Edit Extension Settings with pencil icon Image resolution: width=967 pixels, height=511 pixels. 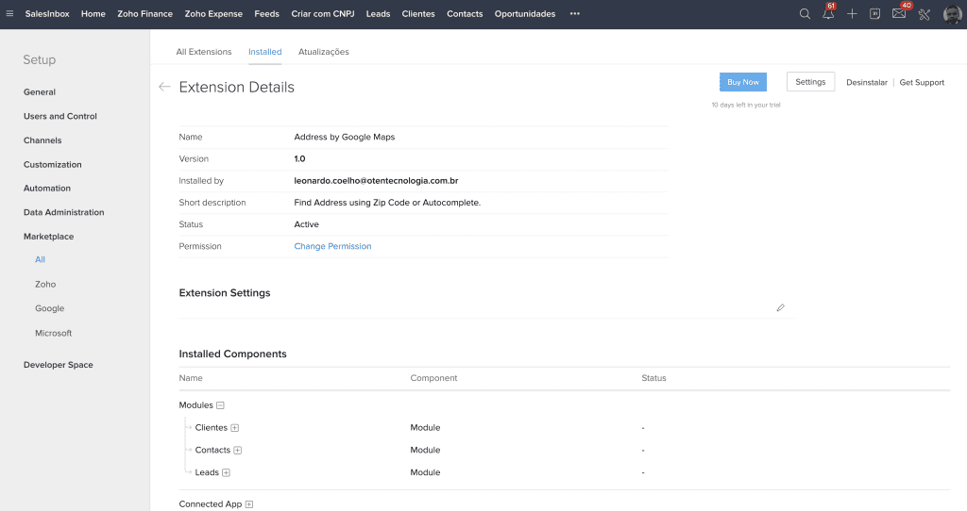(x=780, y=307)
